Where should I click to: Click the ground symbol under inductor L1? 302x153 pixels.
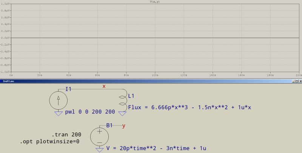pyautogui.click(x=122, y=114)
